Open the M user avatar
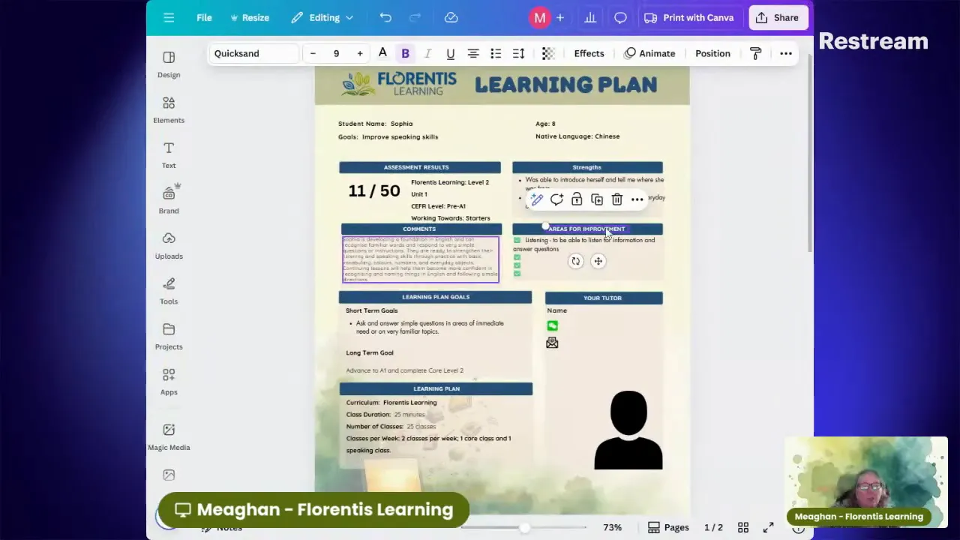This screenshot has width=960, height=540. 540,17
